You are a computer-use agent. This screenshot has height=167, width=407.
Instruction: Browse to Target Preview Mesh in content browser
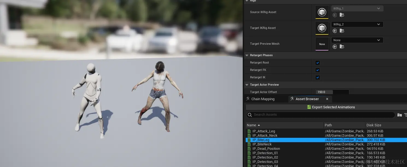pos(342,47)
